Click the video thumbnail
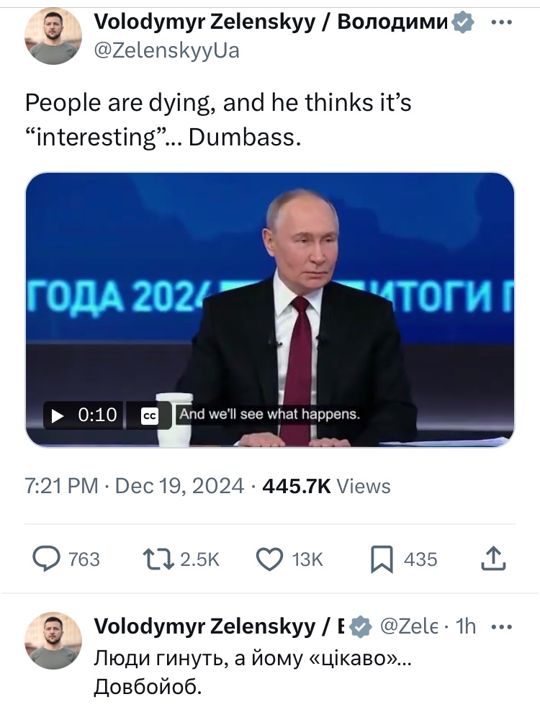The height and width of the screenshot is (707, 540). pos(269,310)
